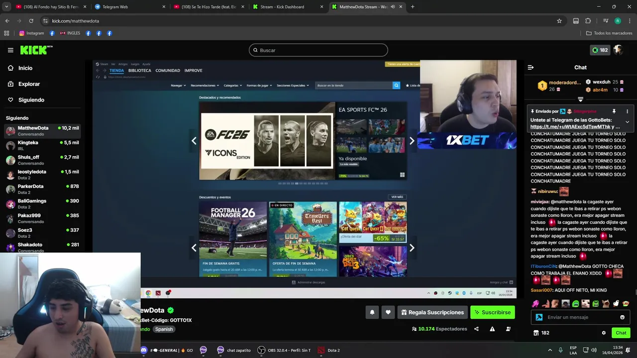Select the Pakaz999 channel
Viewport: 637px width, 358px height.
[x=42, y=218]
